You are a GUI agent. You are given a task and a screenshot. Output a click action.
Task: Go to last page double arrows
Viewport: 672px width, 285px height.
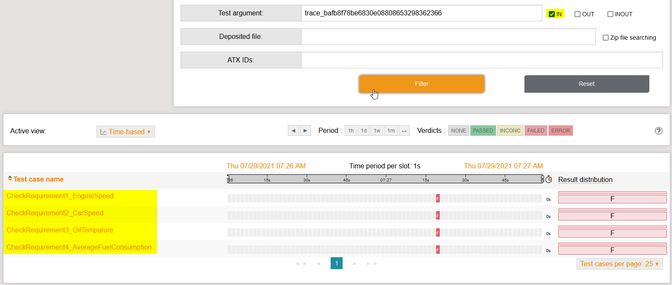pos(372,264)
